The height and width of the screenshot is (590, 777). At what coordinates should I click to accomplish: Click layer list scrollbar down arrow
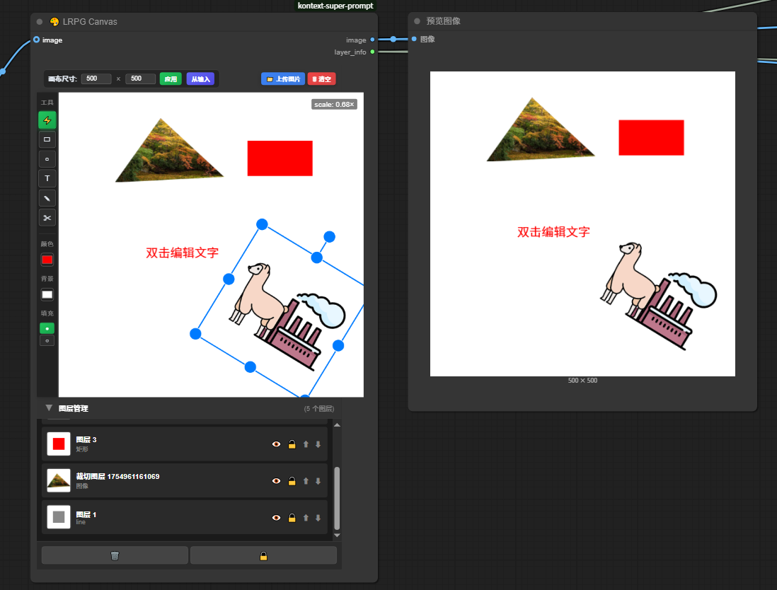click(x=337, y=535)
